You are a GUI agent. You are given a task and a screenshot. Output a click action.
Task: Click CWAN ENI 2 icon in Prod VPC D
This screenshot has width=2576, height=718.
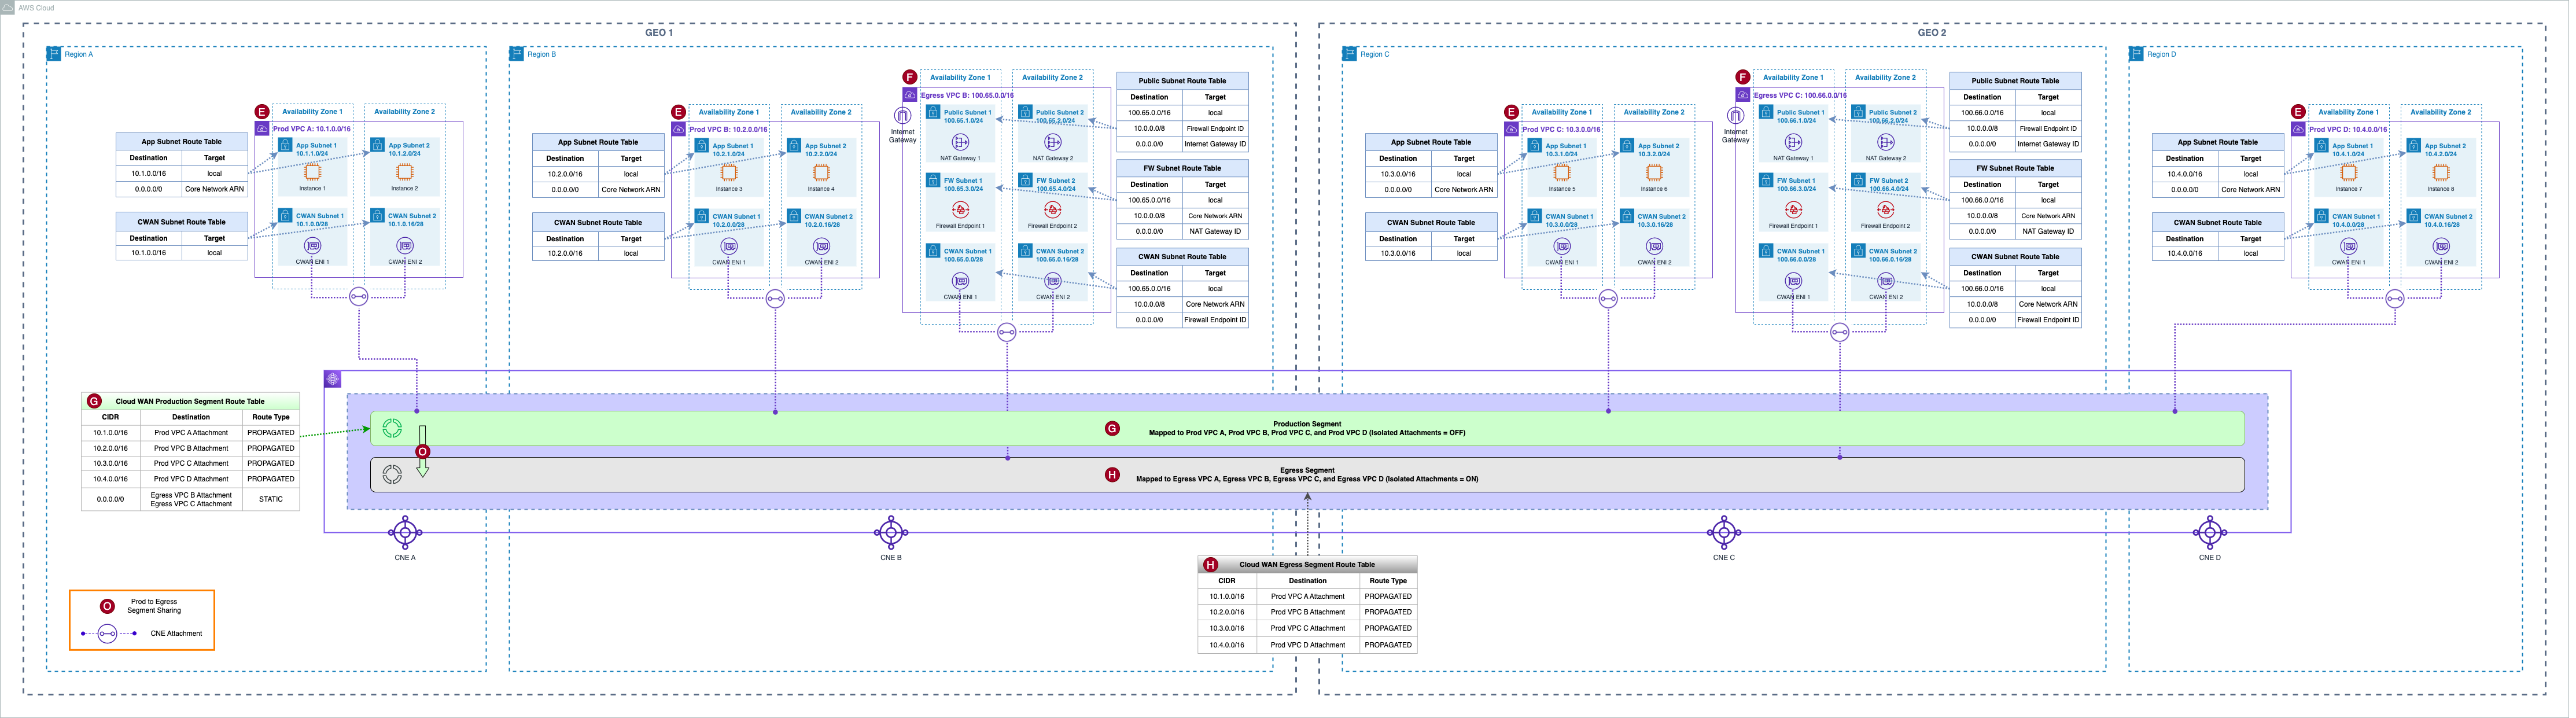coord(2440,247)
